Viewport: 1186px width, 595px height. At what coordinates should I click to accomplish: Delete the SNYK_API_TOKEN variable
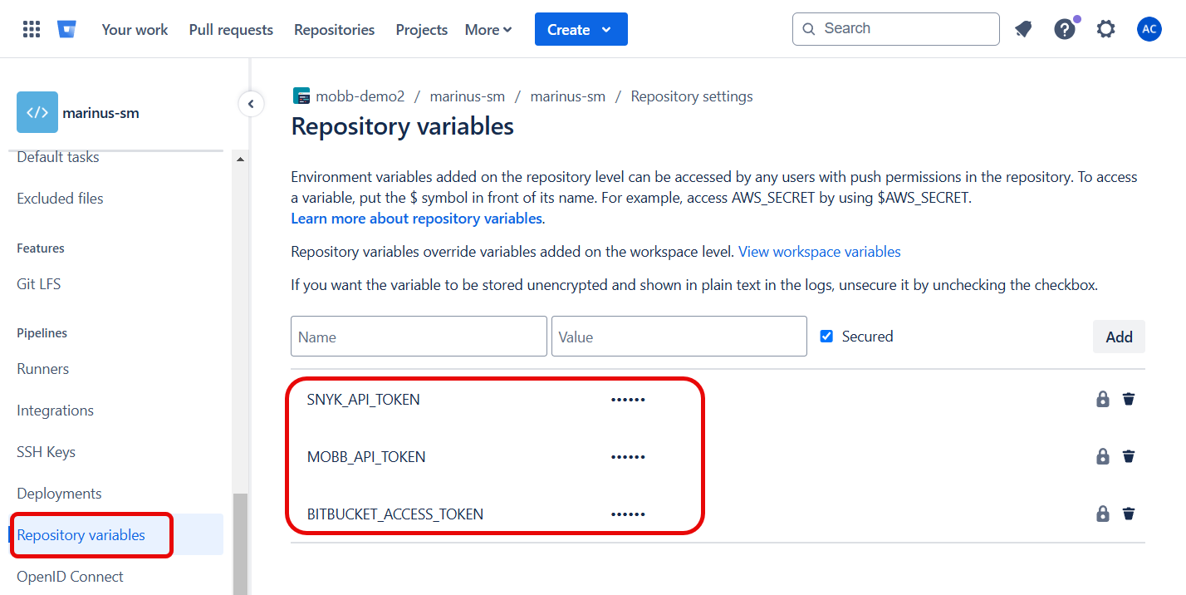1128,399
